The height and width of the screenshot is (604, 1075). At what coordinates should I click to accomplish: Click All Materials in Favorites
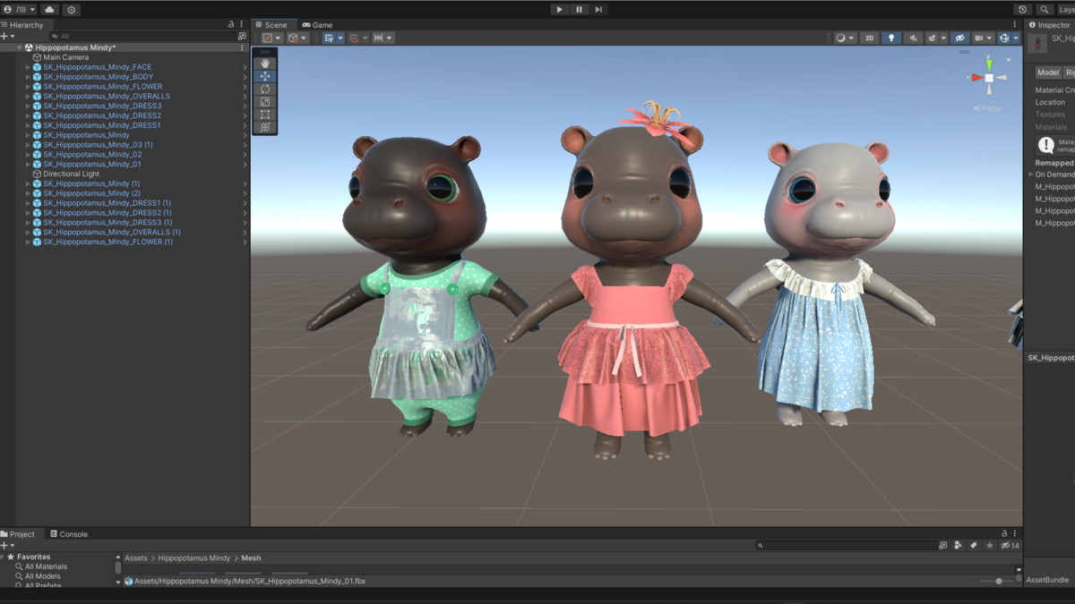(46, 566)
